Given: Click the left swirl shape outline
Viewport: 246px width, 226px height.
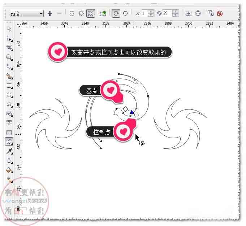Looking at the screenshot, I should [x=55, y=124].
